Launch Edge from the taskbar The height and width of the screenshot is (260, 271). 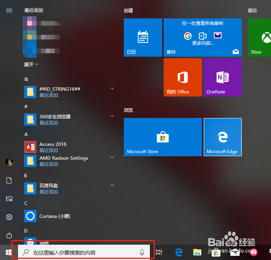(x=179, y=252)
